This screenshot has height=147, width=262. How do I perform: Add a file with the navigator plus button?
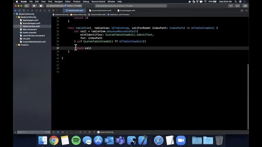point(15,132)
